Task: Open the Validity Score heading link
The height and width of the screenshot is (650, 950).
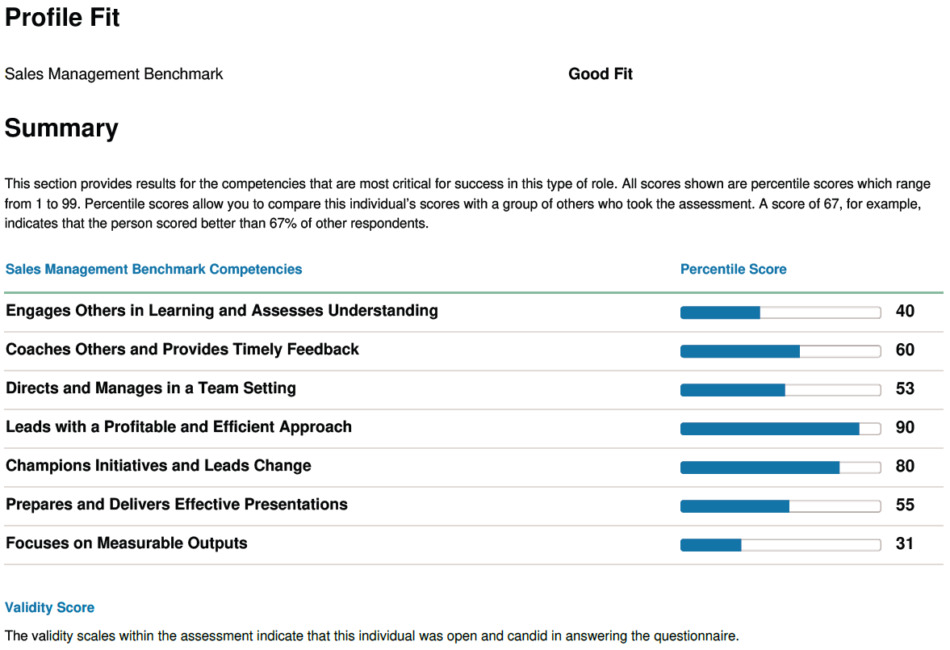Action: [x=50, y=607]
